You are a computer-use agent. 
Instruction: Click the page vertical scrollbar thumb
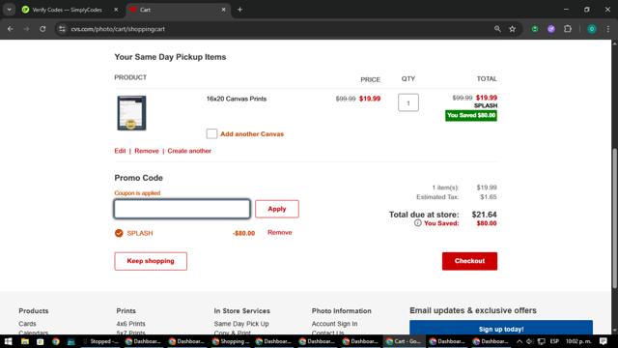(614, 217)
